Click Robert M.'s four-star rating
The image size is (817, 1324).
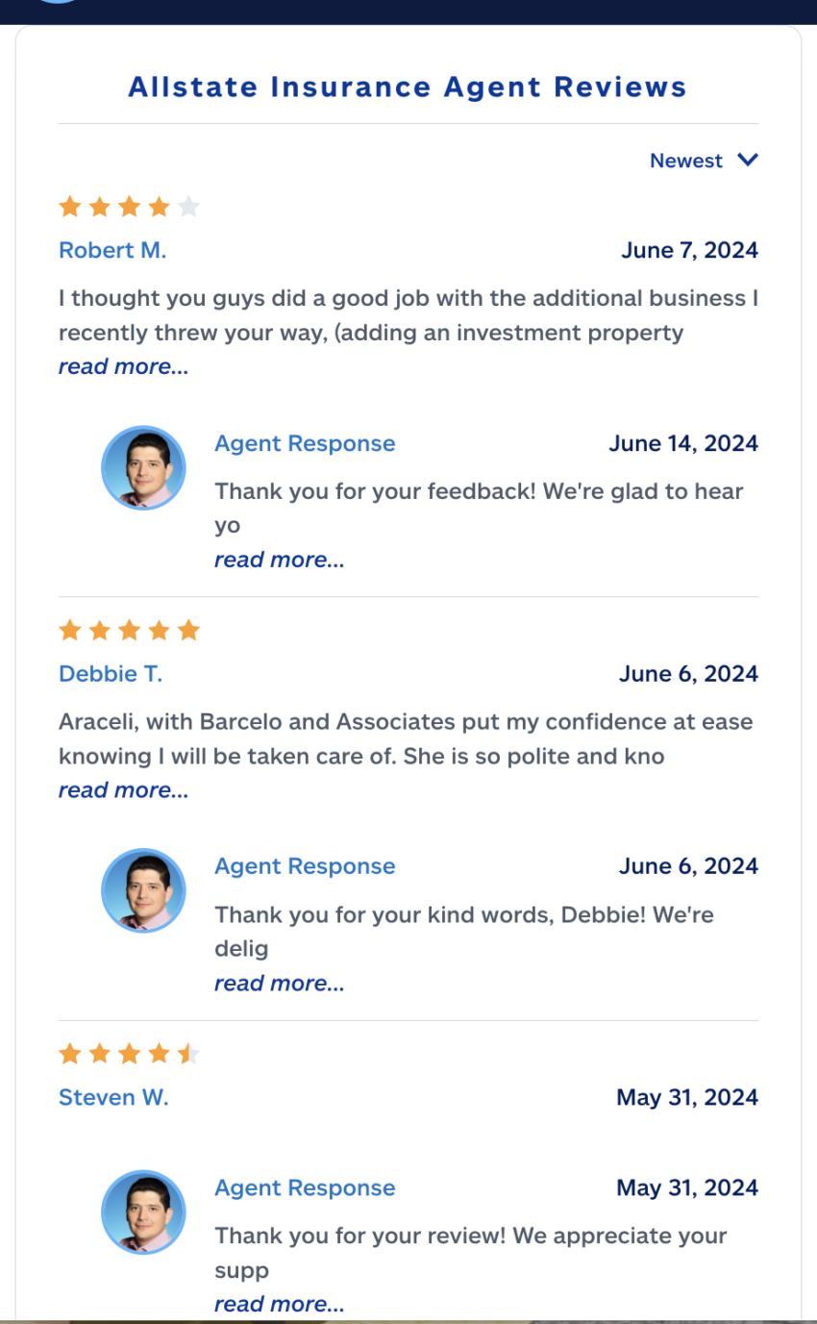coord(129,207)
